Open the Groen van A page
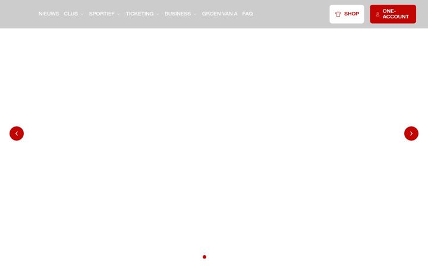Image resolution: width=428 pixels, height=267 pixels. pyautogui.click(x=219, y=14)
